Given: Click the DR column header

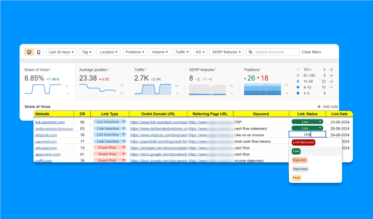Looking at the screenshot, I should tap(83, 114).
